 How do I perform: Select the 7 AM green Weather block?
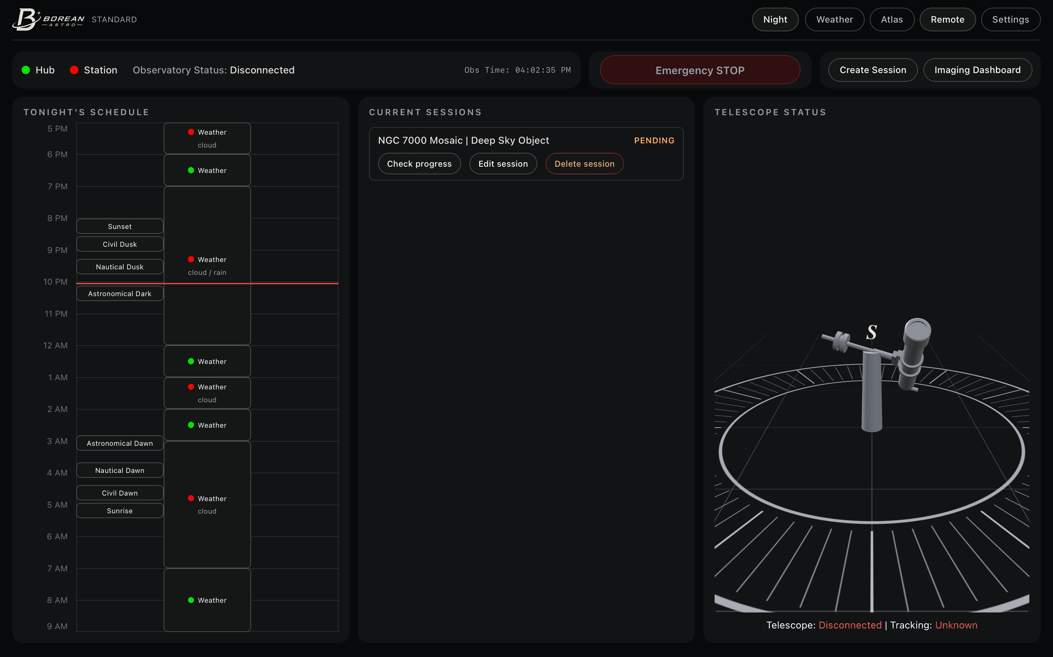click(x=207, y=600)
